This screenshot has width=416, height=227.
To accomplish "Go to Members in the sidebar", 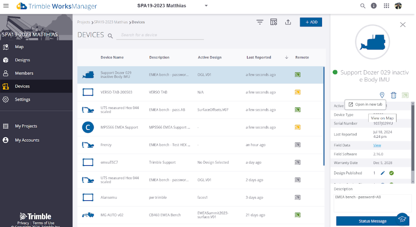I will [24, 73].
